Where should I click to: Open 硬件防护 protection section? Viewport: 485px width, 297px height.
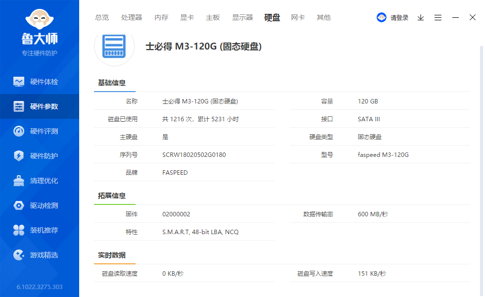pos(40,156)
